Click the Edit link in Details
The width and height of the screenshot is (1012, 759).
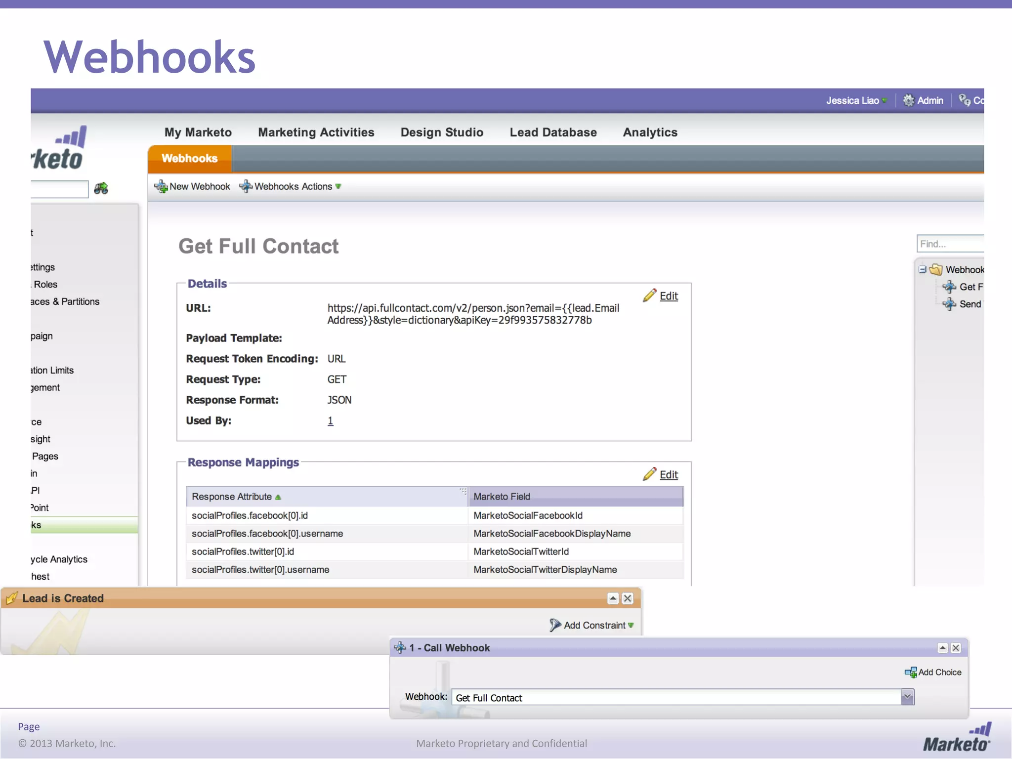[669, 296]
